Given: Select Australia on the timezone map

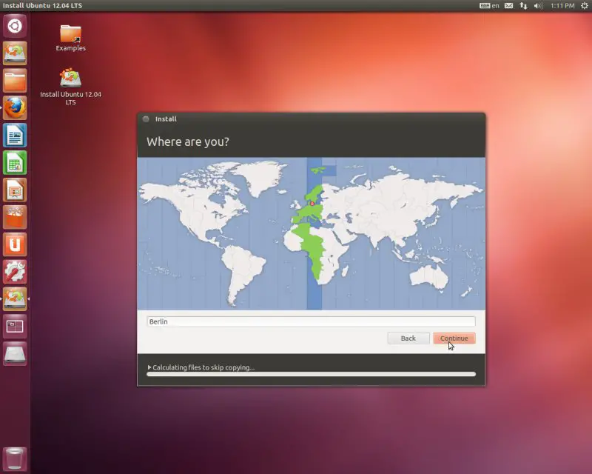Looking at the screenshot, I should pos(428,277).
